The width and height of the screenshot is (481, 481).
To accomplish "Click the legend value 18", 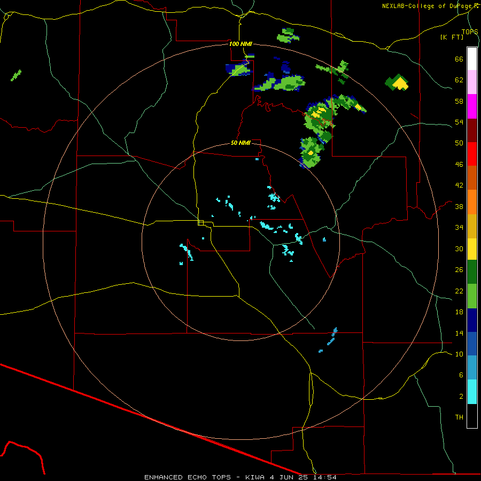I will click(459, 312).
